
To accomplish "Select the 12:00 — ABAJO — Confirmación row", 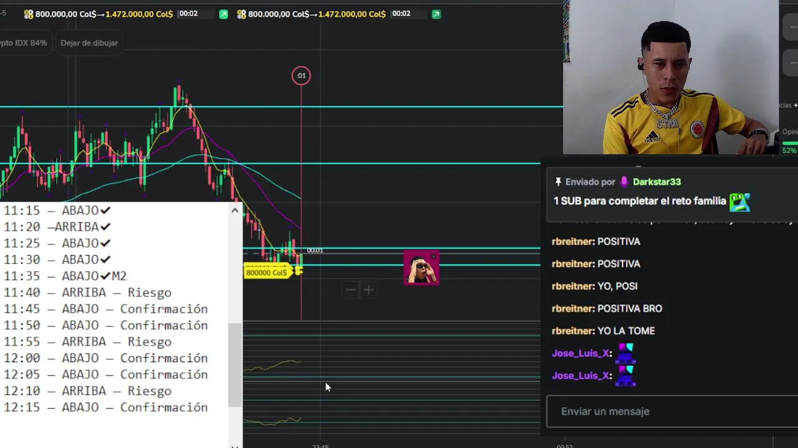I will [106, 358].
